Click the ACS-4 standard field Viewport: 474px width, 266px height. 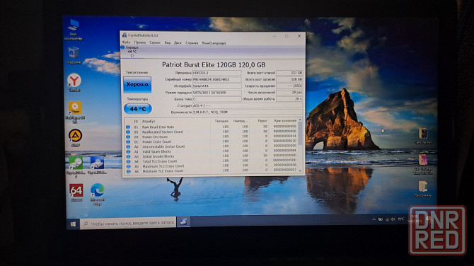pos(248,106)
